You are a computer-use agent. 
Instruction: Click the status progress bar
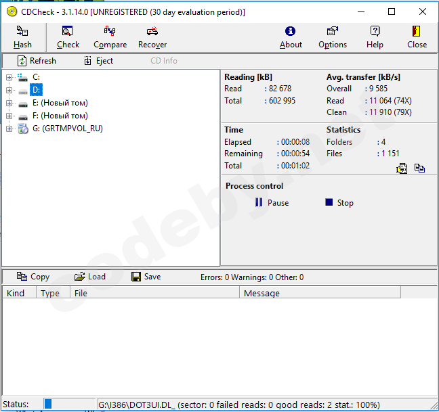(69, 404)
